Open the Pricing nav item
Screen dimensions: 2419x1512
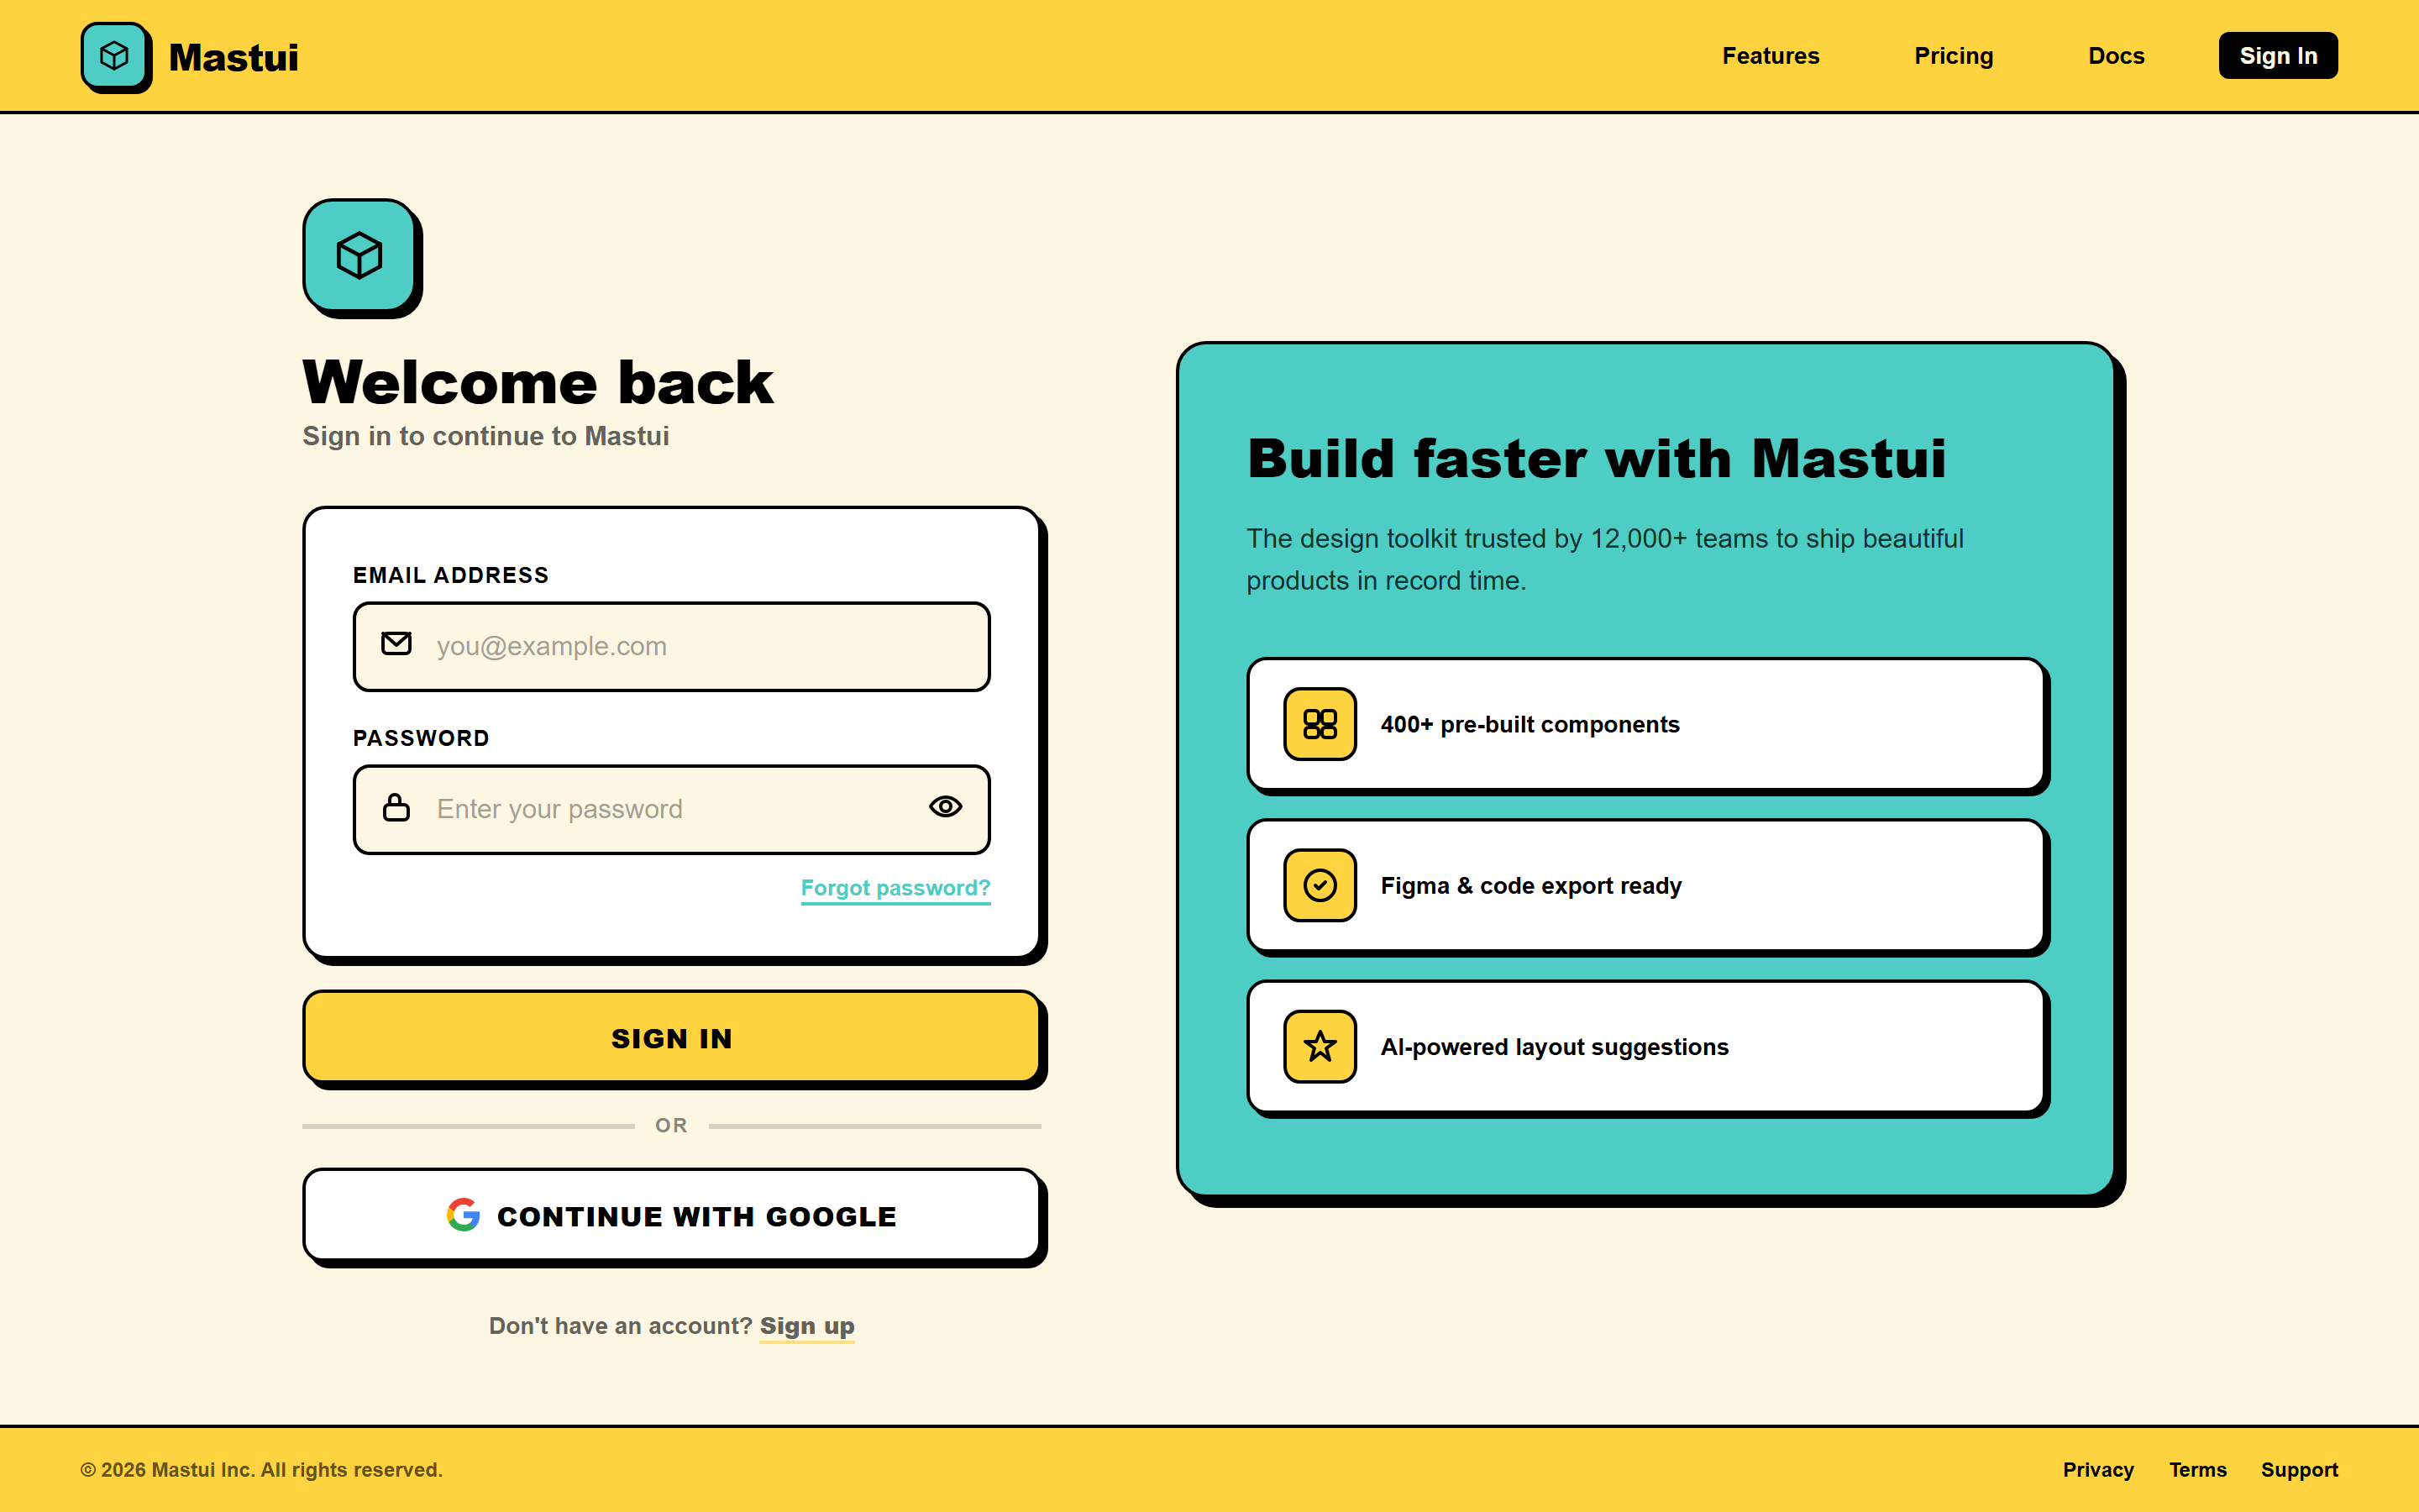[1953, 56]
